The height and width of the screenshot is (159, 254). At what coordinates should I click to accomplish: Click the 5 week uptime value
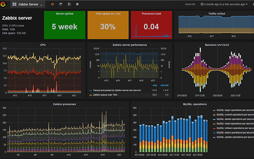[x=64, y=26]
